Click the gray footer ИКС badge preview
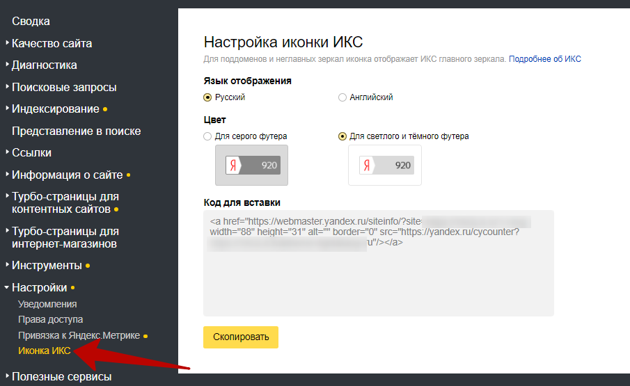The height and width of the screenshot is (386, 630). pyautogui.click(x=252, y=166)
